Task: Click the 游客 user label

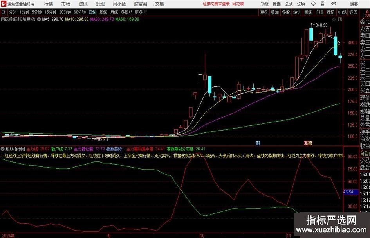Action: tap(354, 4)
